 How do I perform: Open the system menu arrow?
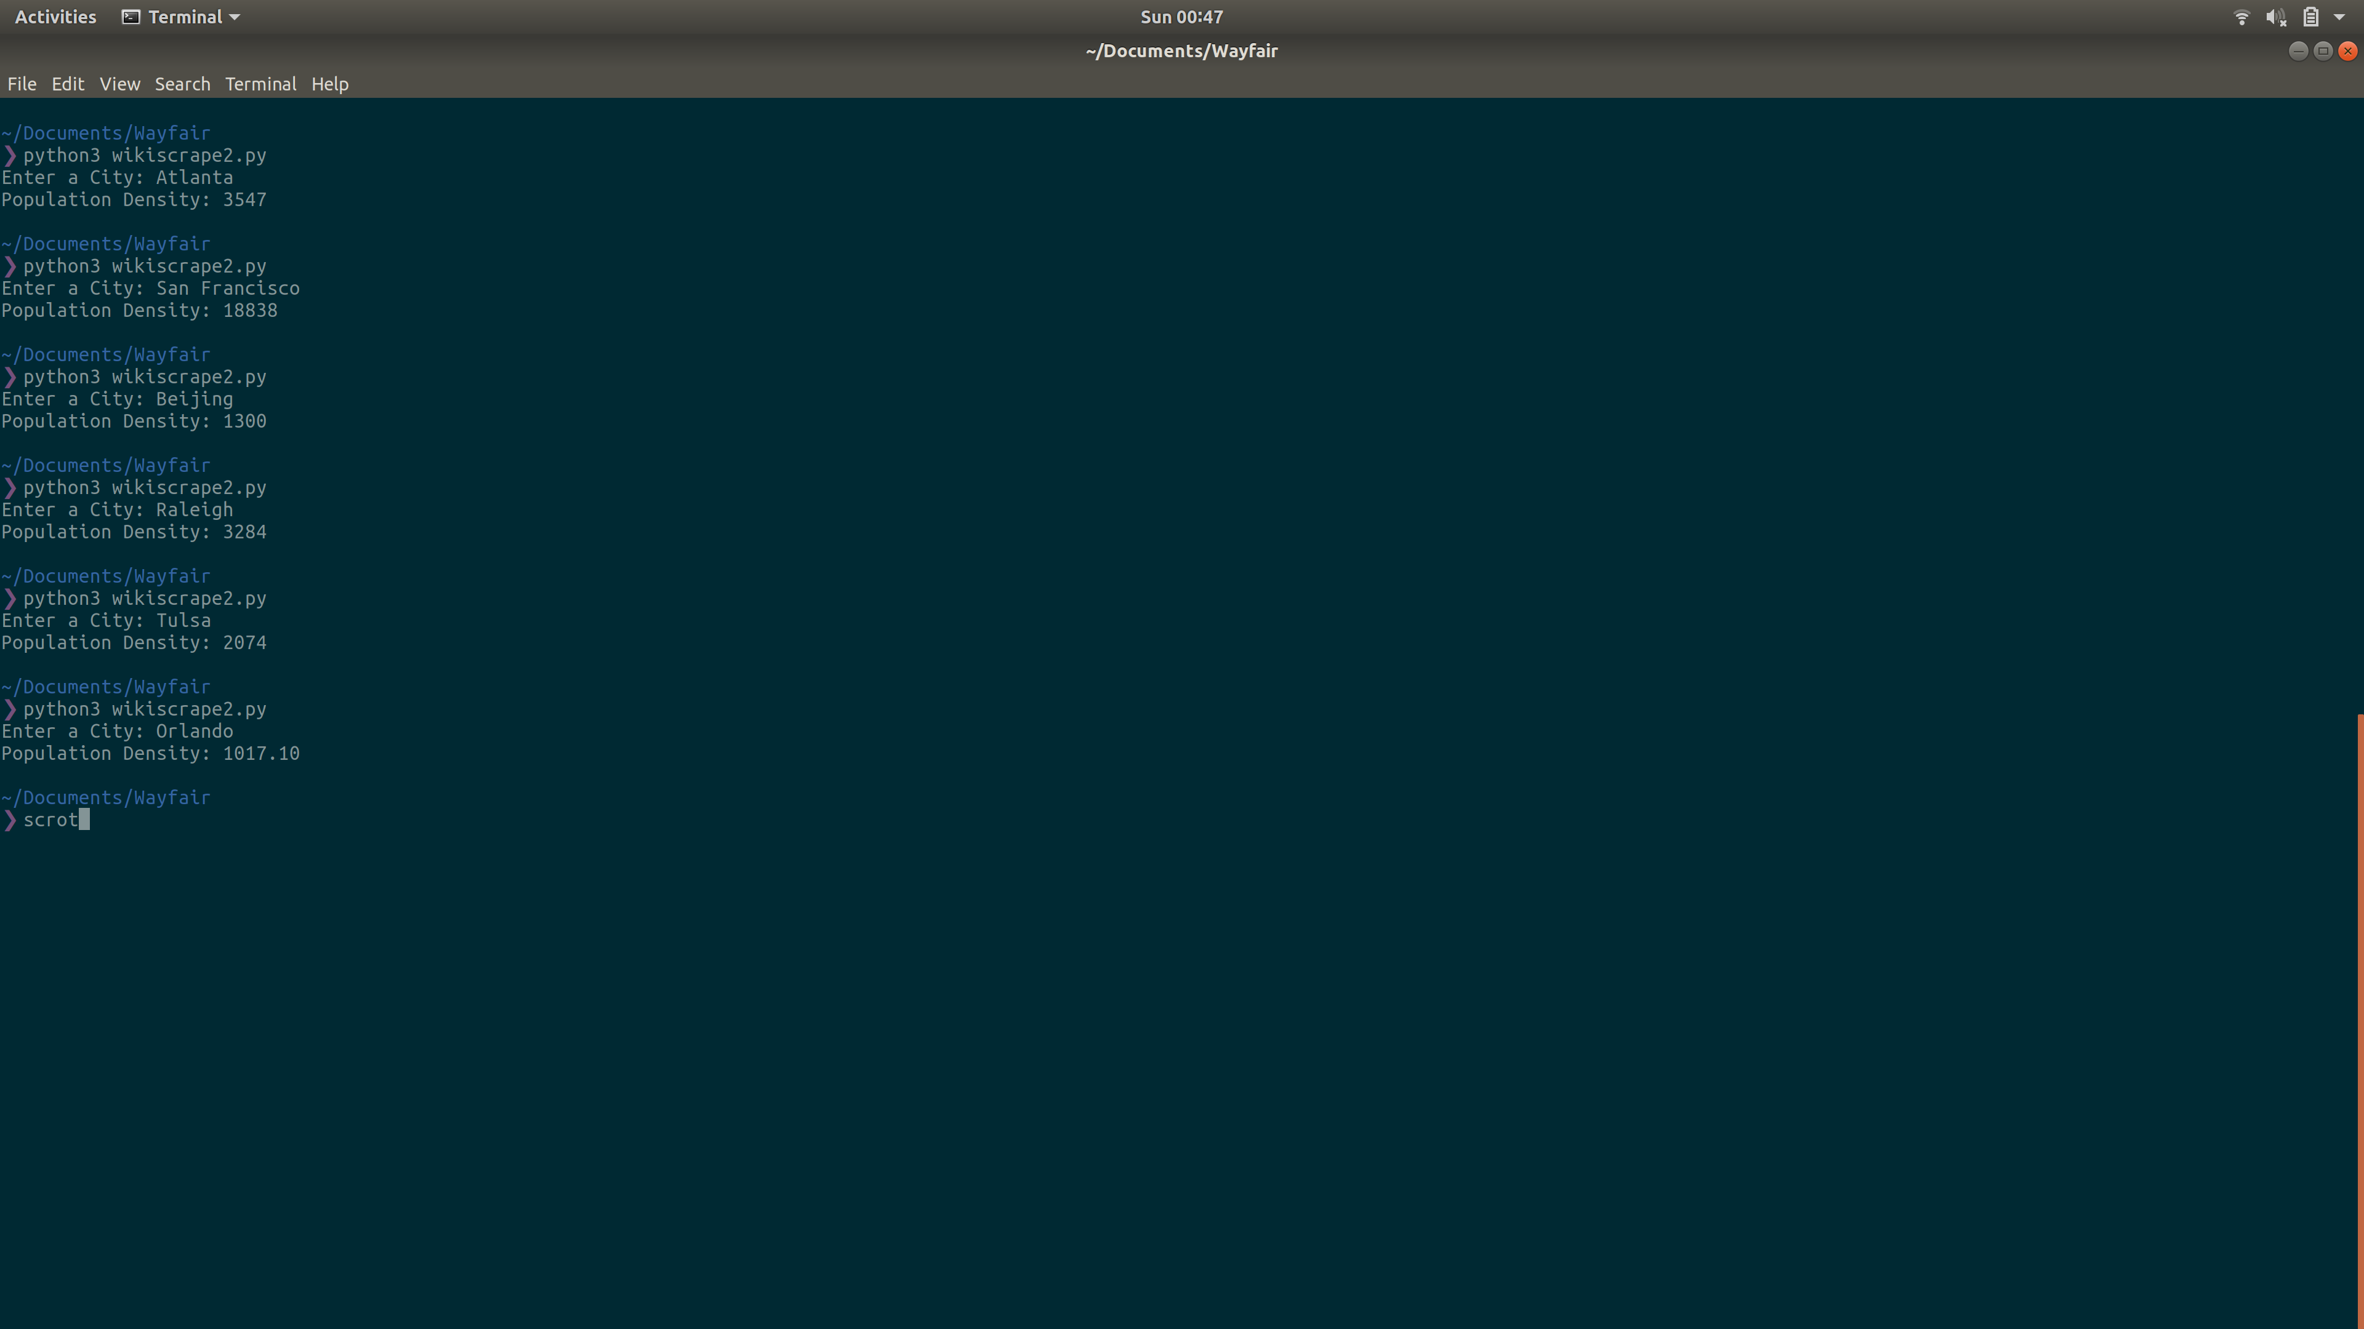[x=2339, y=17]
